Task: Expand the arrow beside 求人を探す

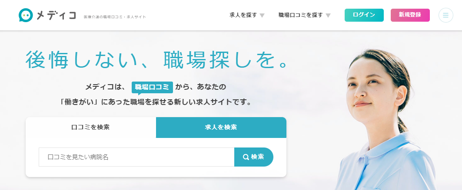Action: click(262, 16)
